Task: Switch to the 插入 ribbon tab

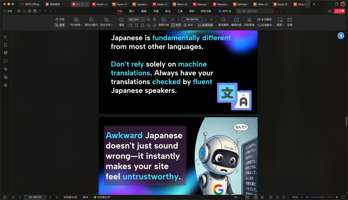Action: [132, 11]
